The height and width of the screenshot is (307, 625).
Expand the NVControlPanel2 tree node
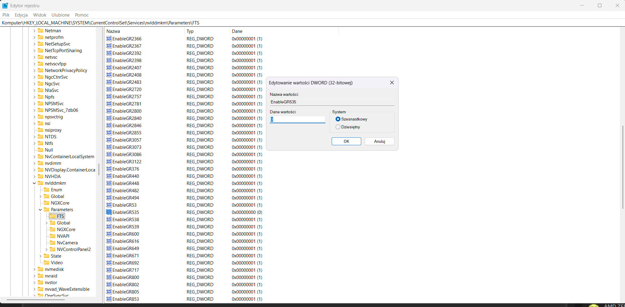tap(46, 249)
